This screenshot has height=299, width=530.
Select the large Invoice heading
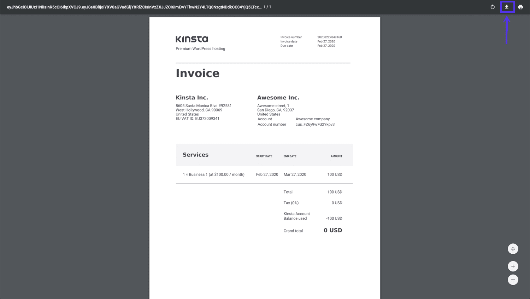tap(198, 73)
